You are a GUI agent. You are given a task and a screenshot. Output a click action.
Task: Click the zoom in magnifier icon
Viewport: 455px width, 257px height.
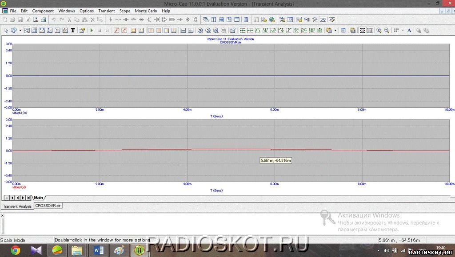point(379,30)
